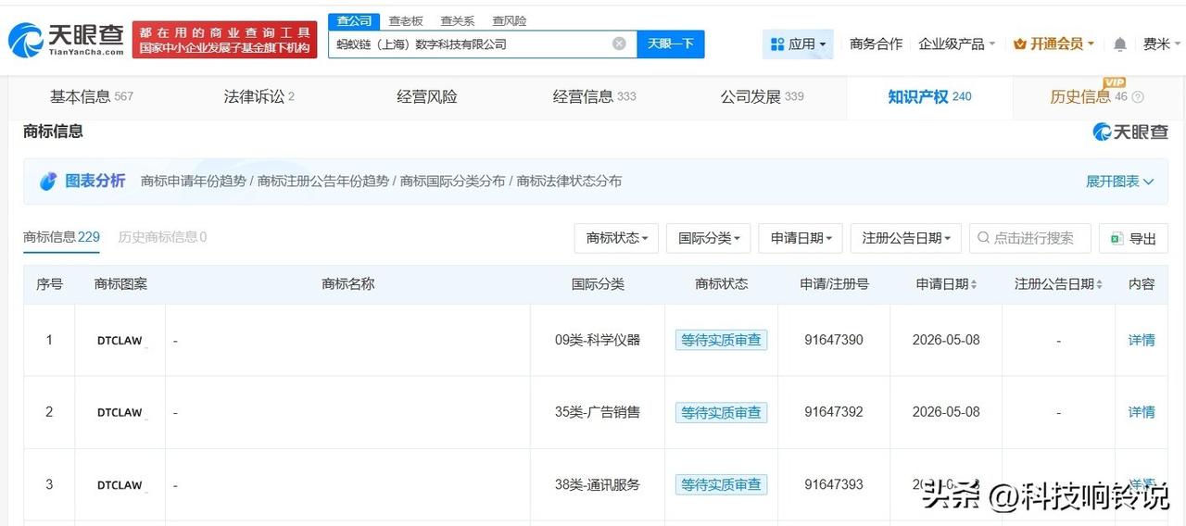This screenshot has height=526, width=1186.
Task: Click 商标注册公告年份趋势 chart link
Action: [323, 182]
